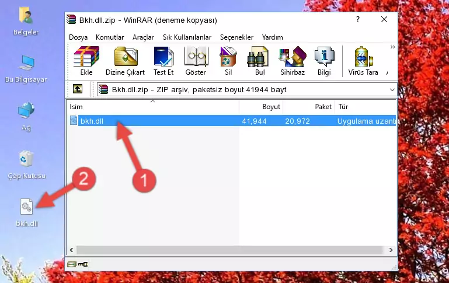Click the password key status bar icon
Viewport: 449px width, 283px height.
[83, 264]
